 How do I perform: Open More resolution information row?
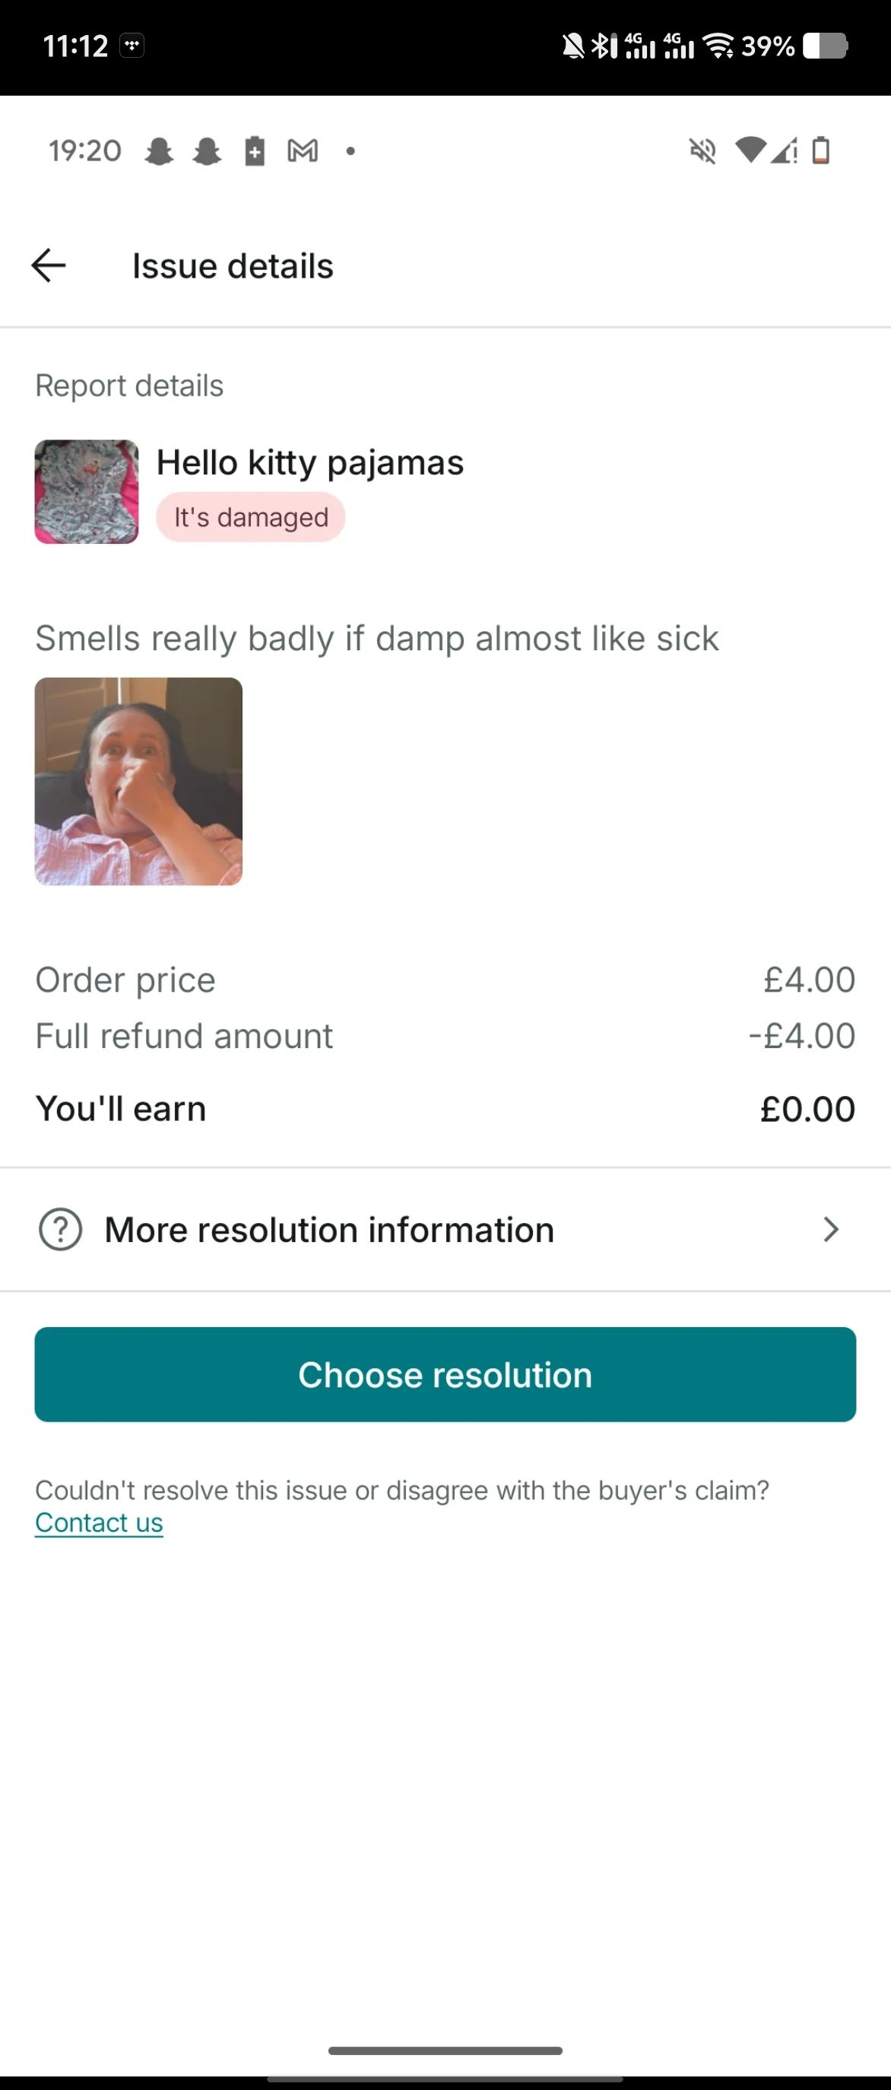coord(445,1229)
